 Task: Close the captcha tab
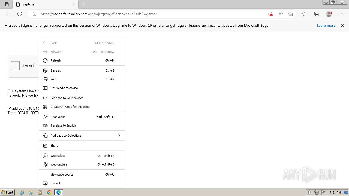[74, 4]
